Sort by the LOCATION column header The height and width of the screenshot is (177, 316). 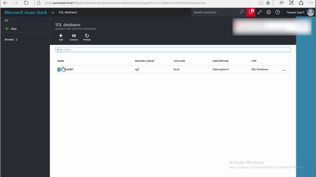(x=179, y=61)
